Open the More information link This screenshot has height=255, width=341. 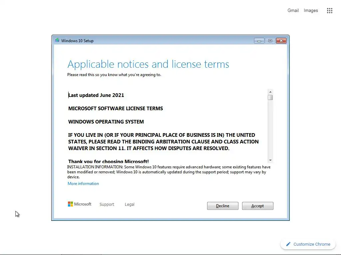(x=83, y=183)
